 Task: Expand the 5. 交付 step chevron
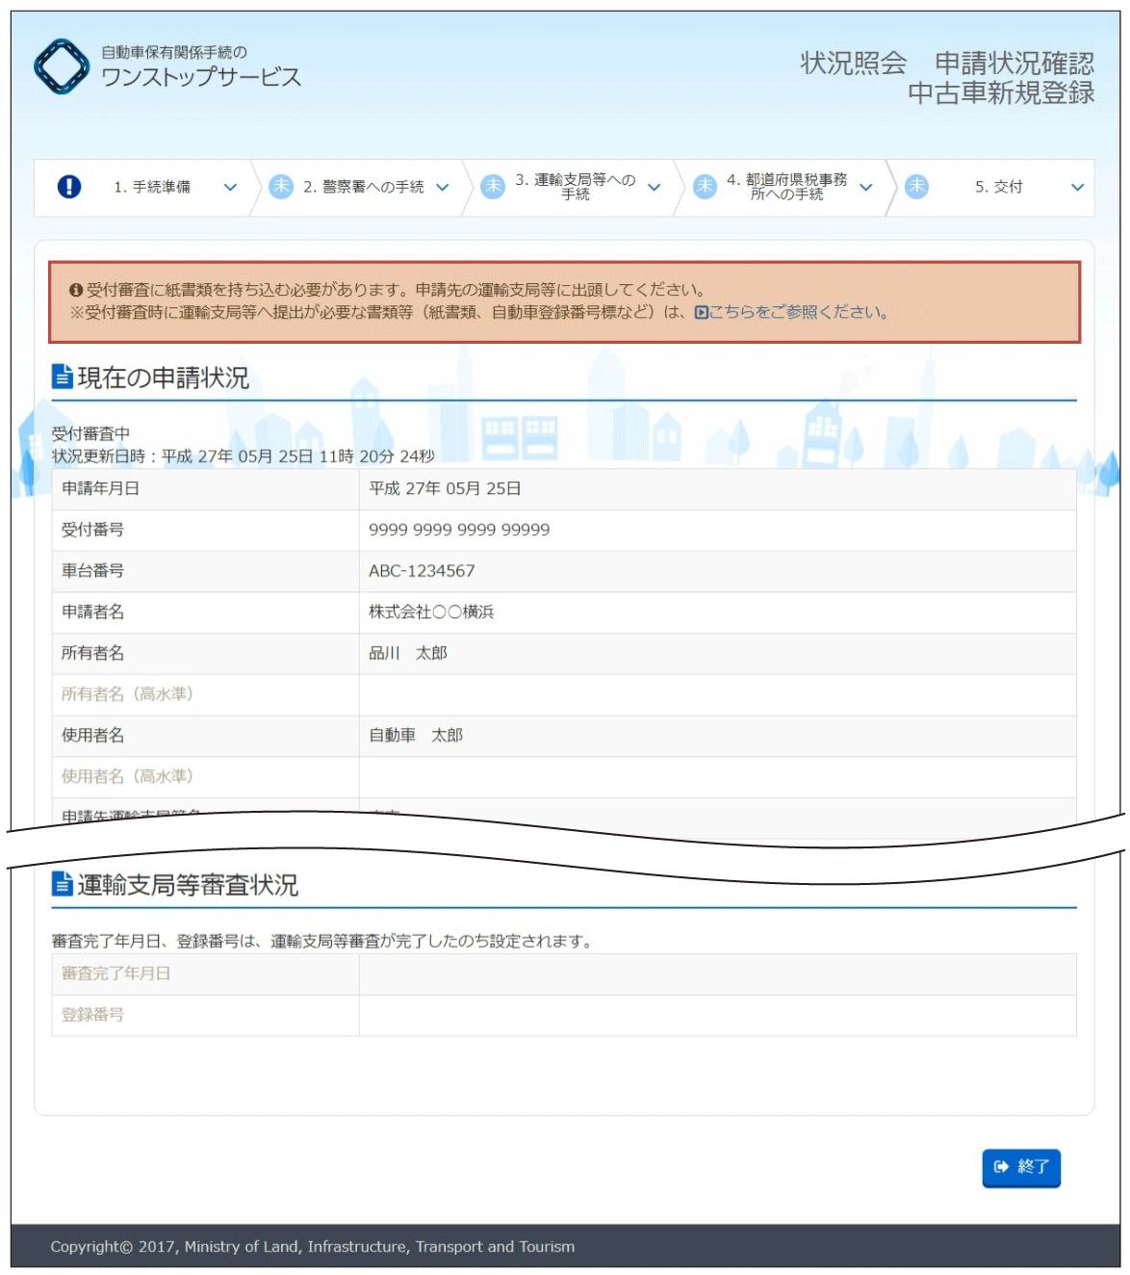click(x=1077, y=188)
